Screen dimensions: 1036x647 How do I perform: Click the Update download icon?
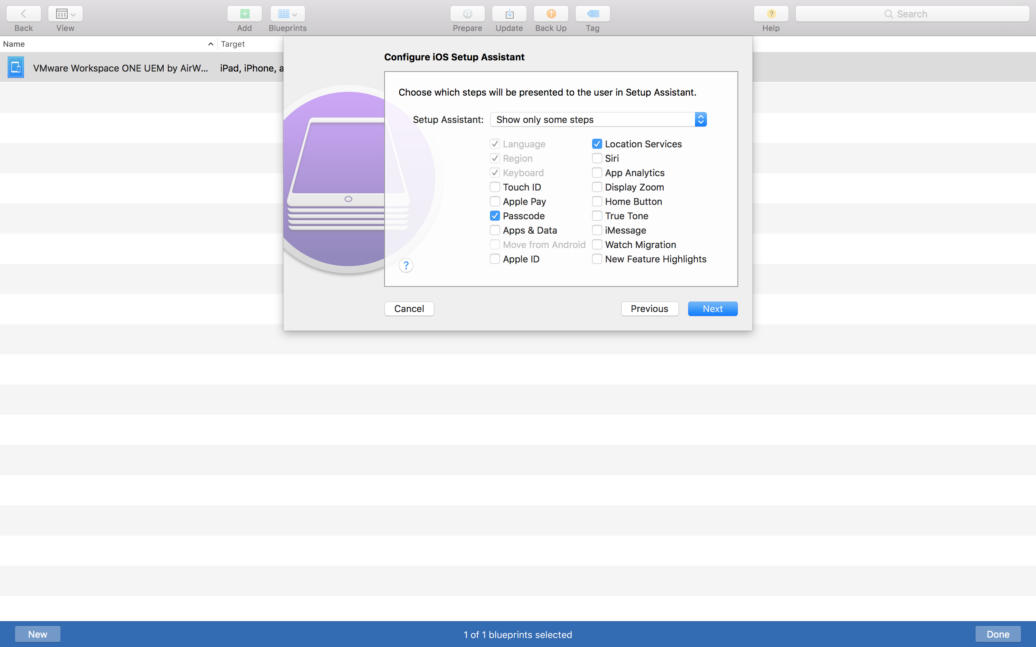coord(509,14)
